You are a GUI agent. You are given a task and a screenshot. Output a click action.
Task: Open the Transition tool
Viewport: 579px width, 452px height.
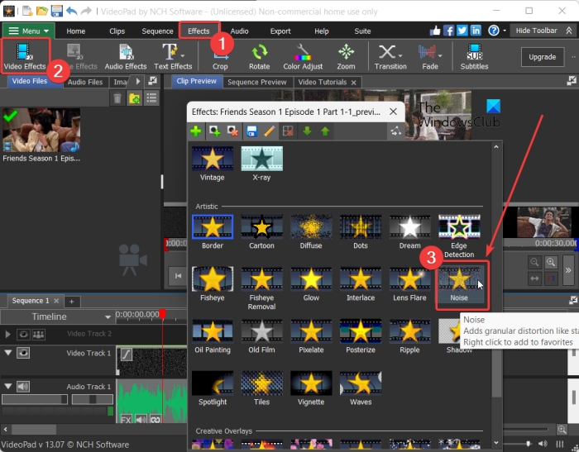coord(390,56)
